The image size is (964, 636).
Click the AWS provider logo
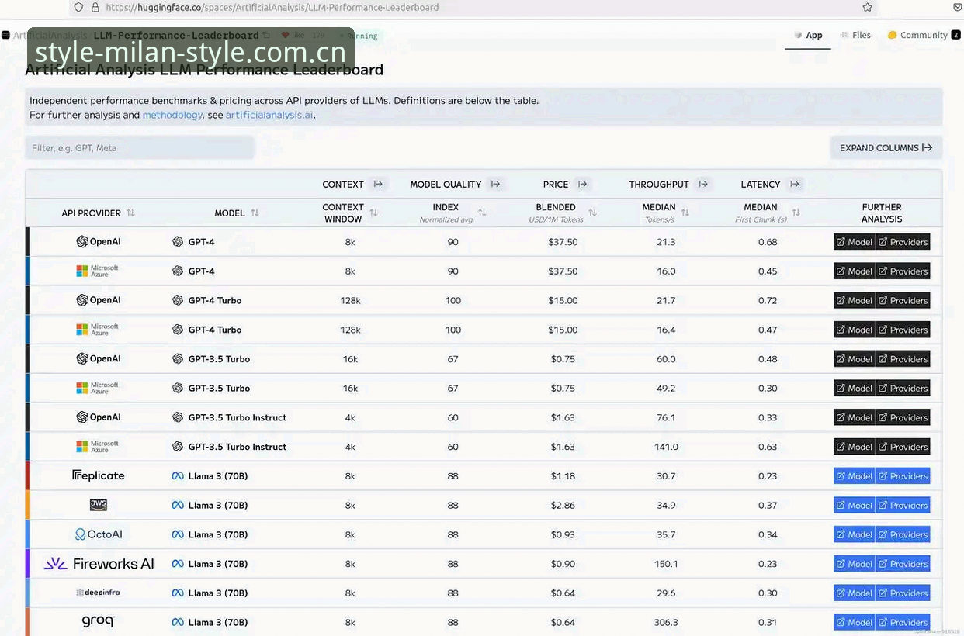tap(99, 505)
